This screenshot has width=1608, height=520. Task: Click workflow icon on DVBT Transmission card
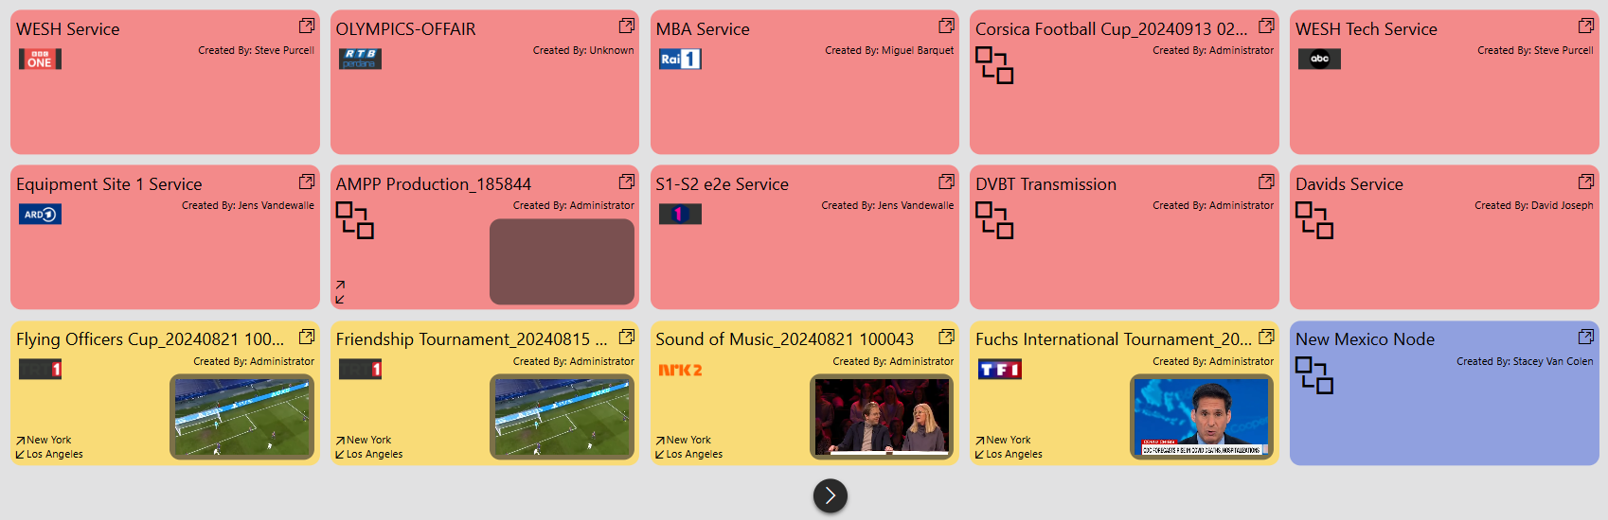[x=994, y=220]
